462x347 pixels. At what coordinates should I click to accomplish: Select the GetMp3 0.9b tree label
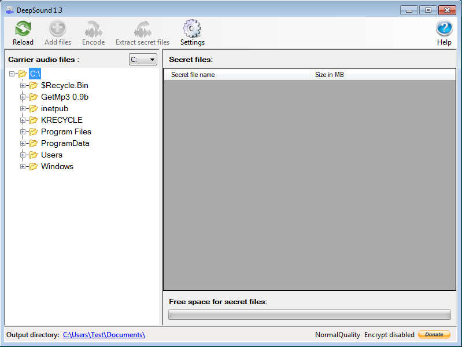[65, 97]
